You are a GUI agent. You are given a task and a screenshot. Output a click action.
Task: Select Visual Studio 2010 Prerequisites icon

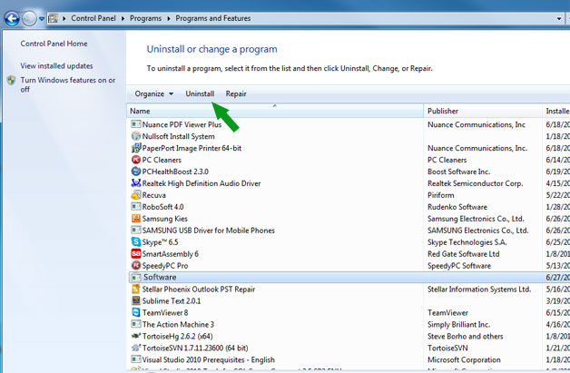coord(136,359)
